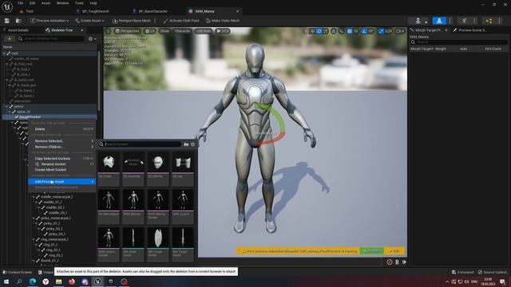Viewport: 511px width, 287px height.
Task: Open the Perspective view mode dropdown
Action: (x=128, y=31)
